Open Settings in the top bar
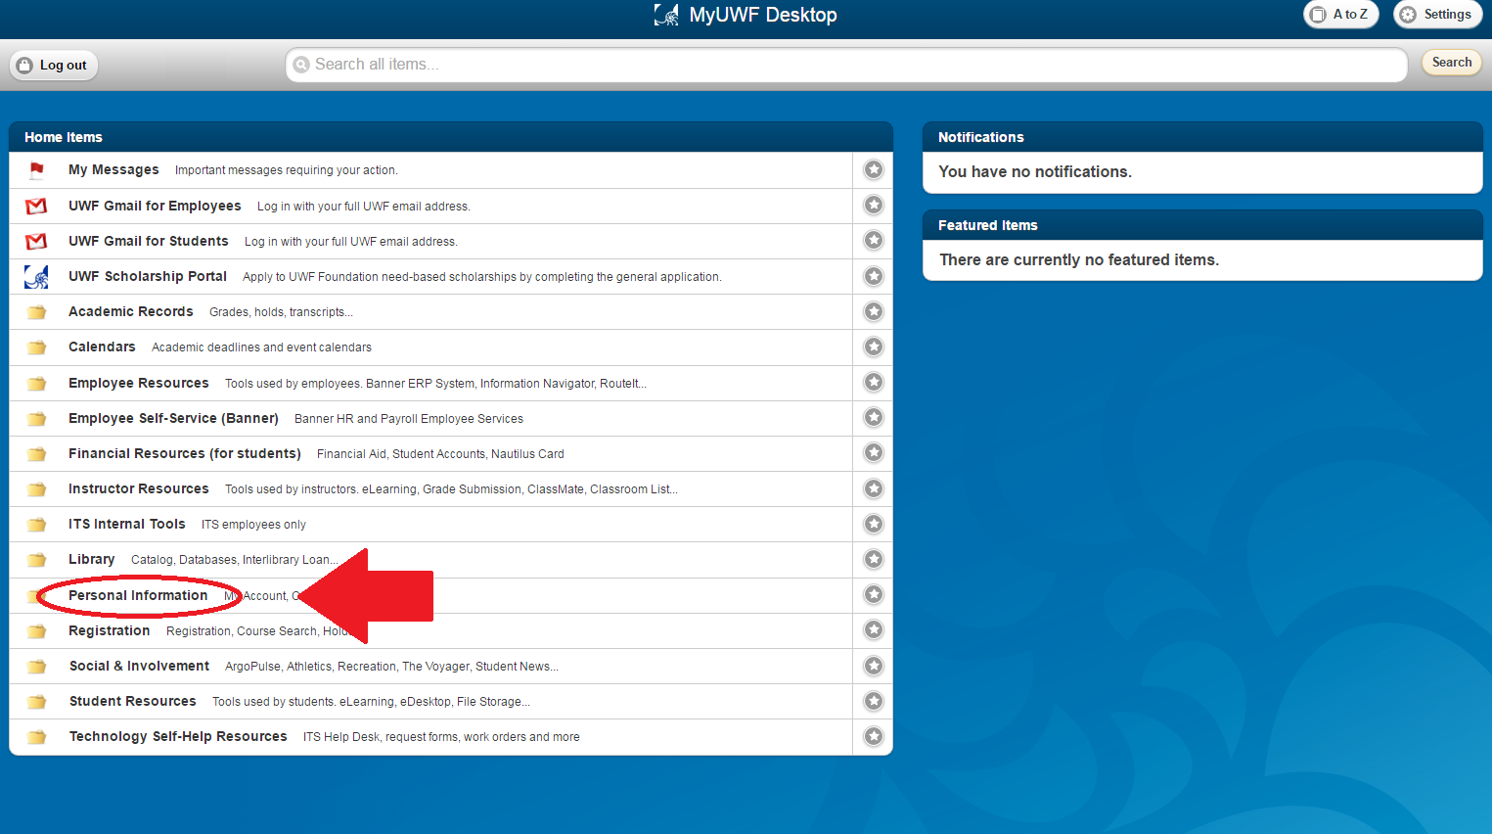 coord(1437,14)
